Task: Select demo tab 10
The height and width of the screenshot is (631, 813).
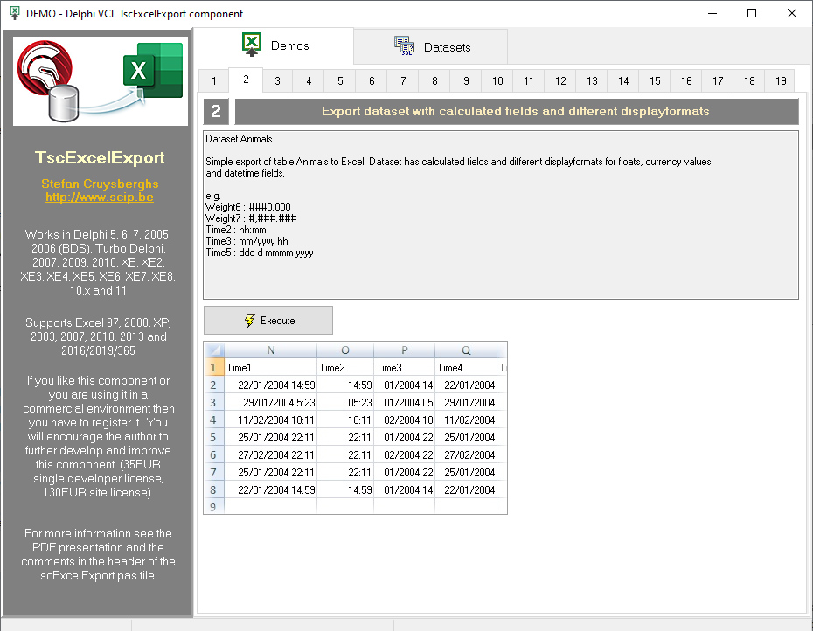Action: coord(497,81)
